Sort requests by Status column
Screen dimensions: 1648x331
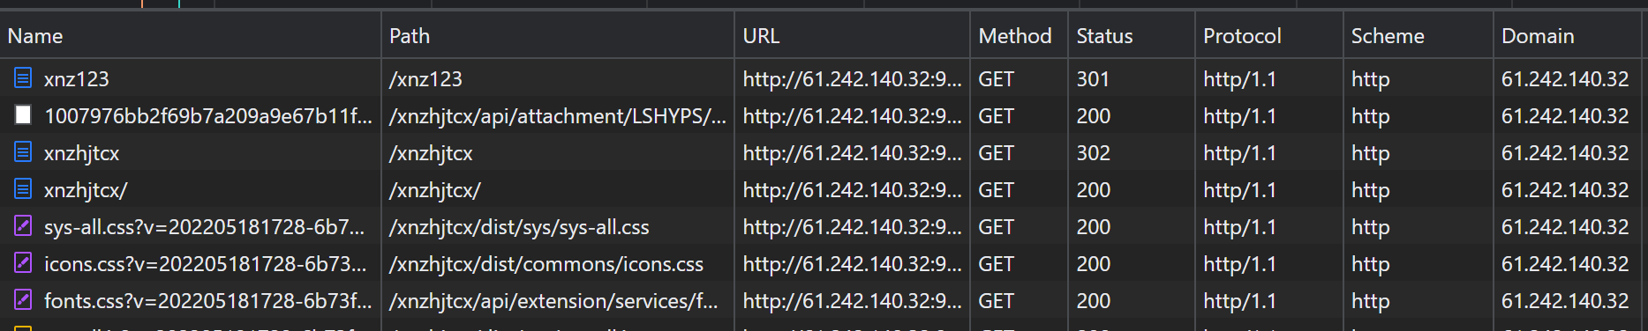[x=1104, y=36]
